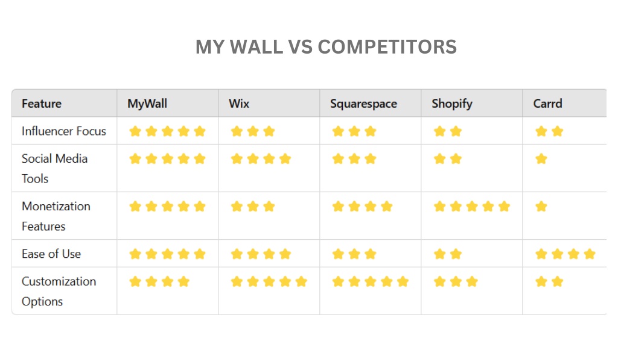The width and height of the screenshot is (618, 347).
Task: Click Wix's five-star Customization Options rating
Action: [269, 282]
